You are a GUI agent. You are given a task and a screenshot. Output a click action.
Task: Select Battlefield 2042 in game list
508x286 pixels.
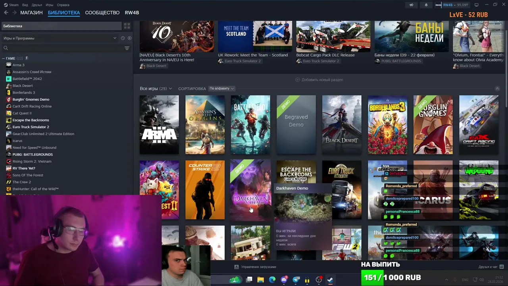tap(27, 79)
